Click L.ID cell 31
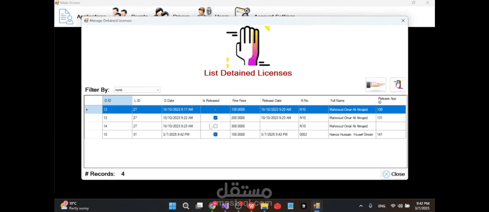 click(x=147, y=134)
